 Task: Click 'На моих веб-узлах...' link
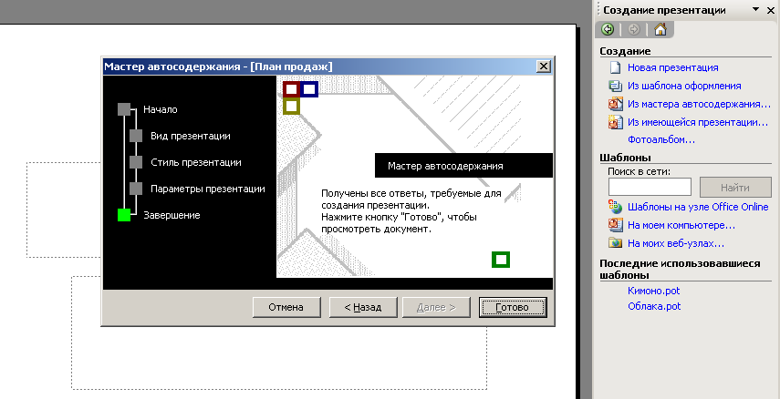point(675,243)
